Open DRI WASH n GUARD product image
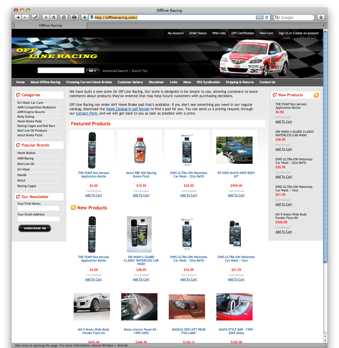Viewport: 339px width, 348px height. 139,234
